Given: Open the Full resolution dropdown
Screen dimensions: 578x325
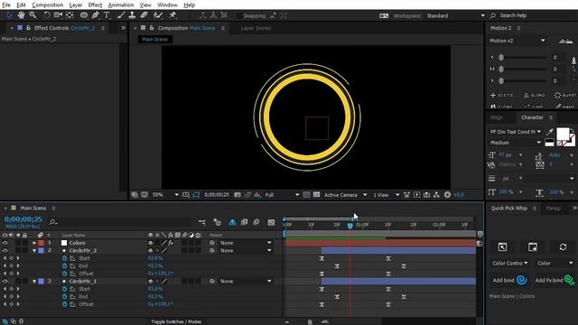Looking at the screenshot, I should click(x=282, y=195).
